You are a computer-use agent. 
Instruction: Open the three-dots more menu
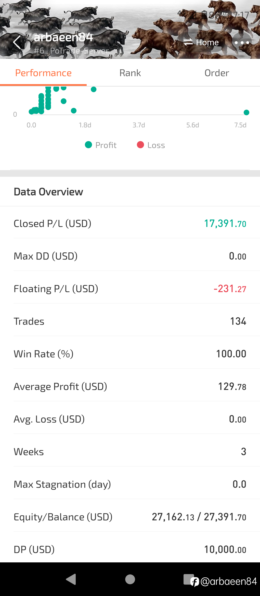coord(242,43)
